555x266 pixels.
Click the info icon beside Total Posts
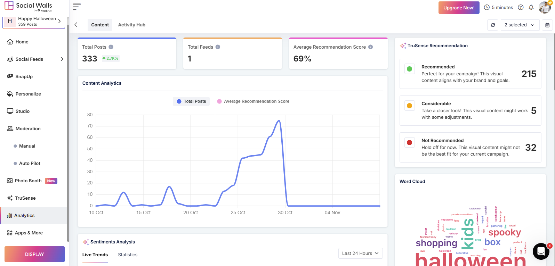click(x=111, y=47)
